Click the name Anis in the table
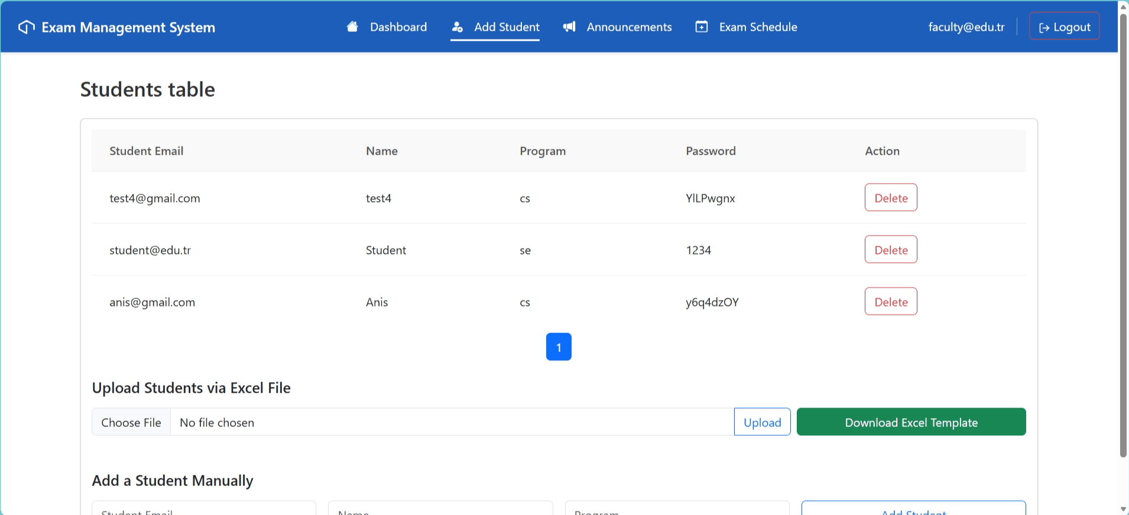 point(377,302)
